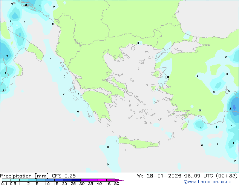Click the legend tick label '30'

82,183
